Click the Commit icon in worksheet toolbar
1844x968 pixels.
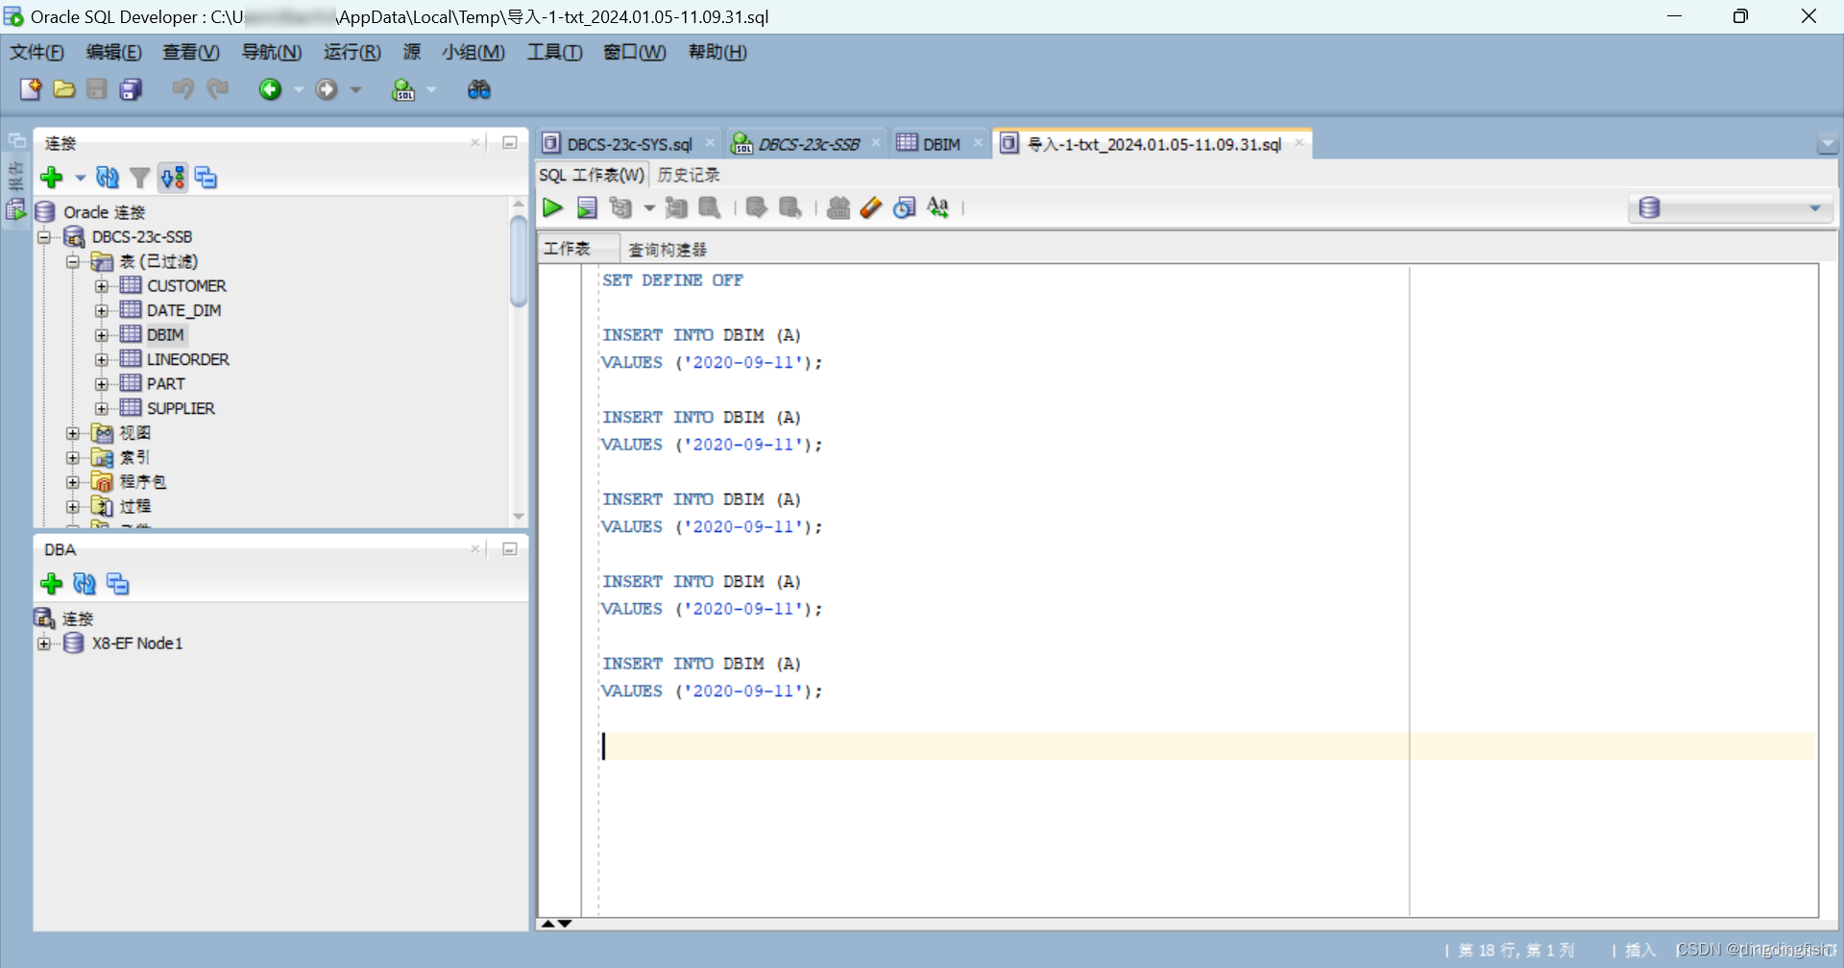(757, 207)
